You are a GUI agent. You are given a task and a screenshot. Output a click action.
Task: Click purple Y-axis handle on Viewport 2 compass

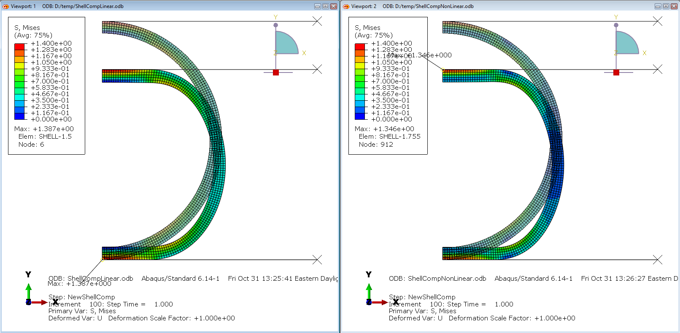(616, 25)
